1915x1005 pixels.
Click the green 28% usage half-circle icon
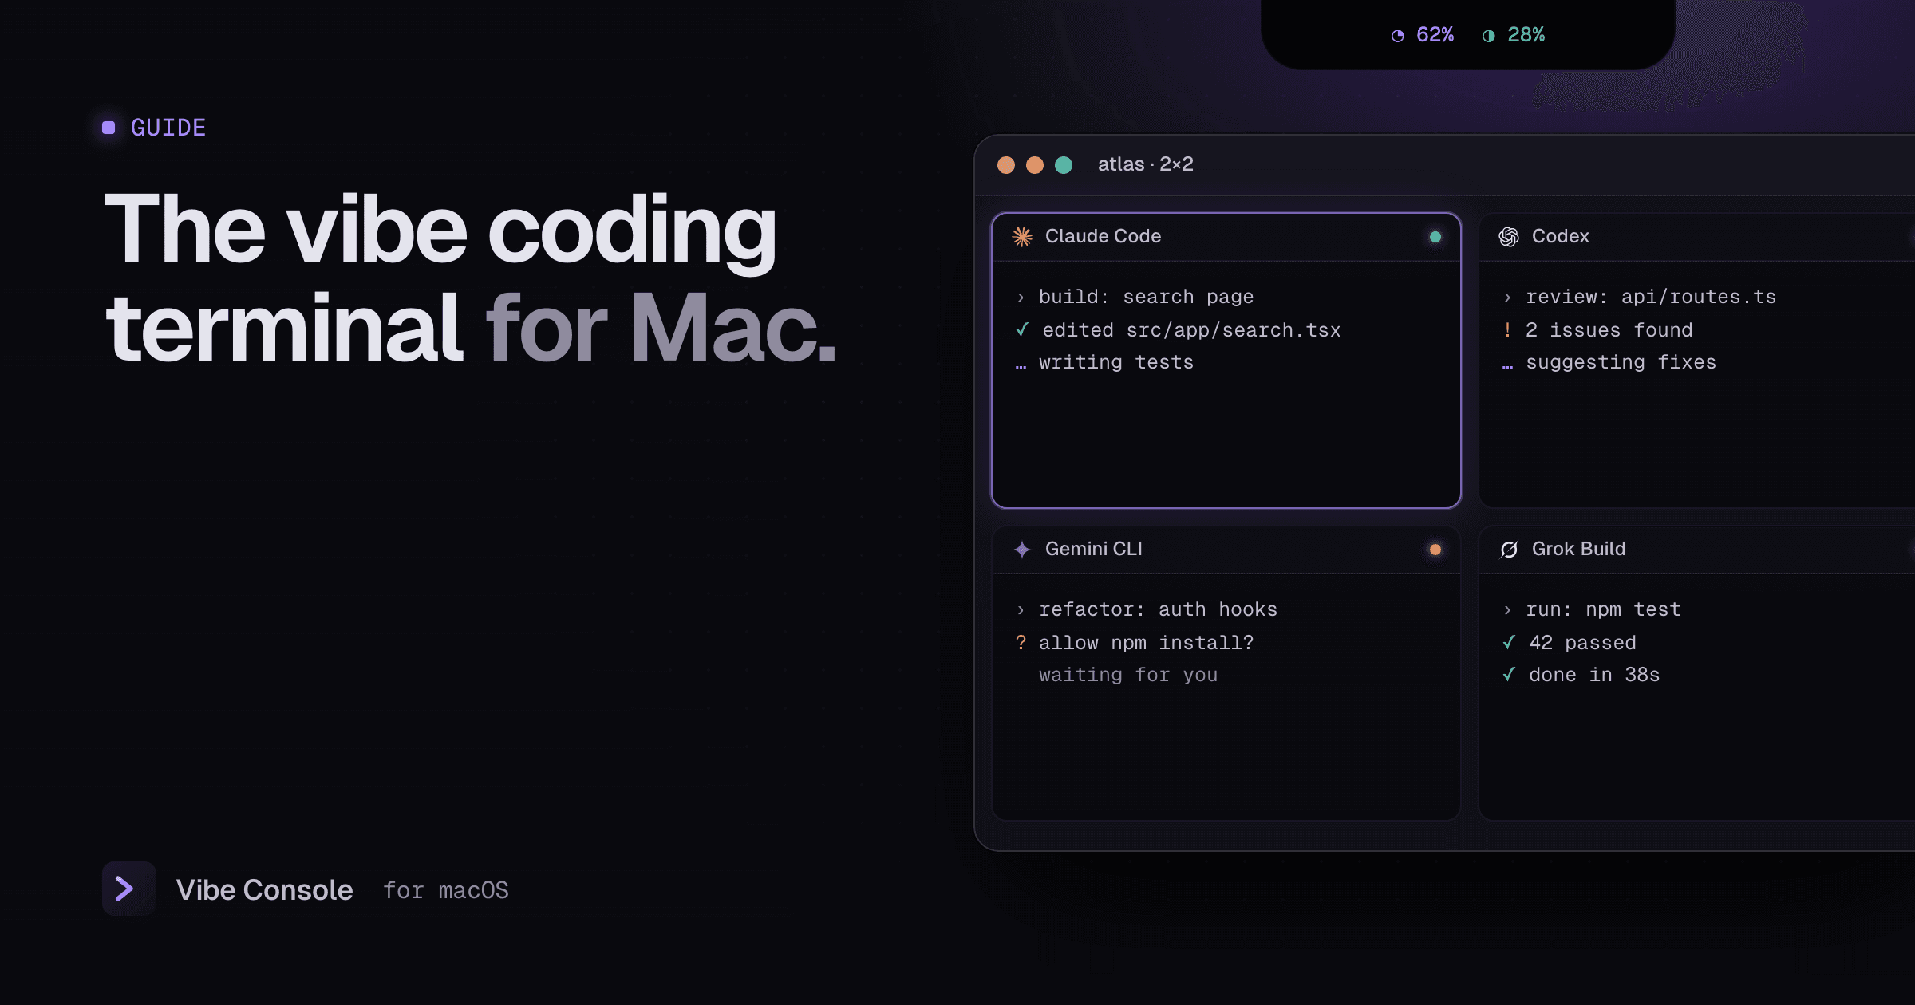click(1488, 35)
